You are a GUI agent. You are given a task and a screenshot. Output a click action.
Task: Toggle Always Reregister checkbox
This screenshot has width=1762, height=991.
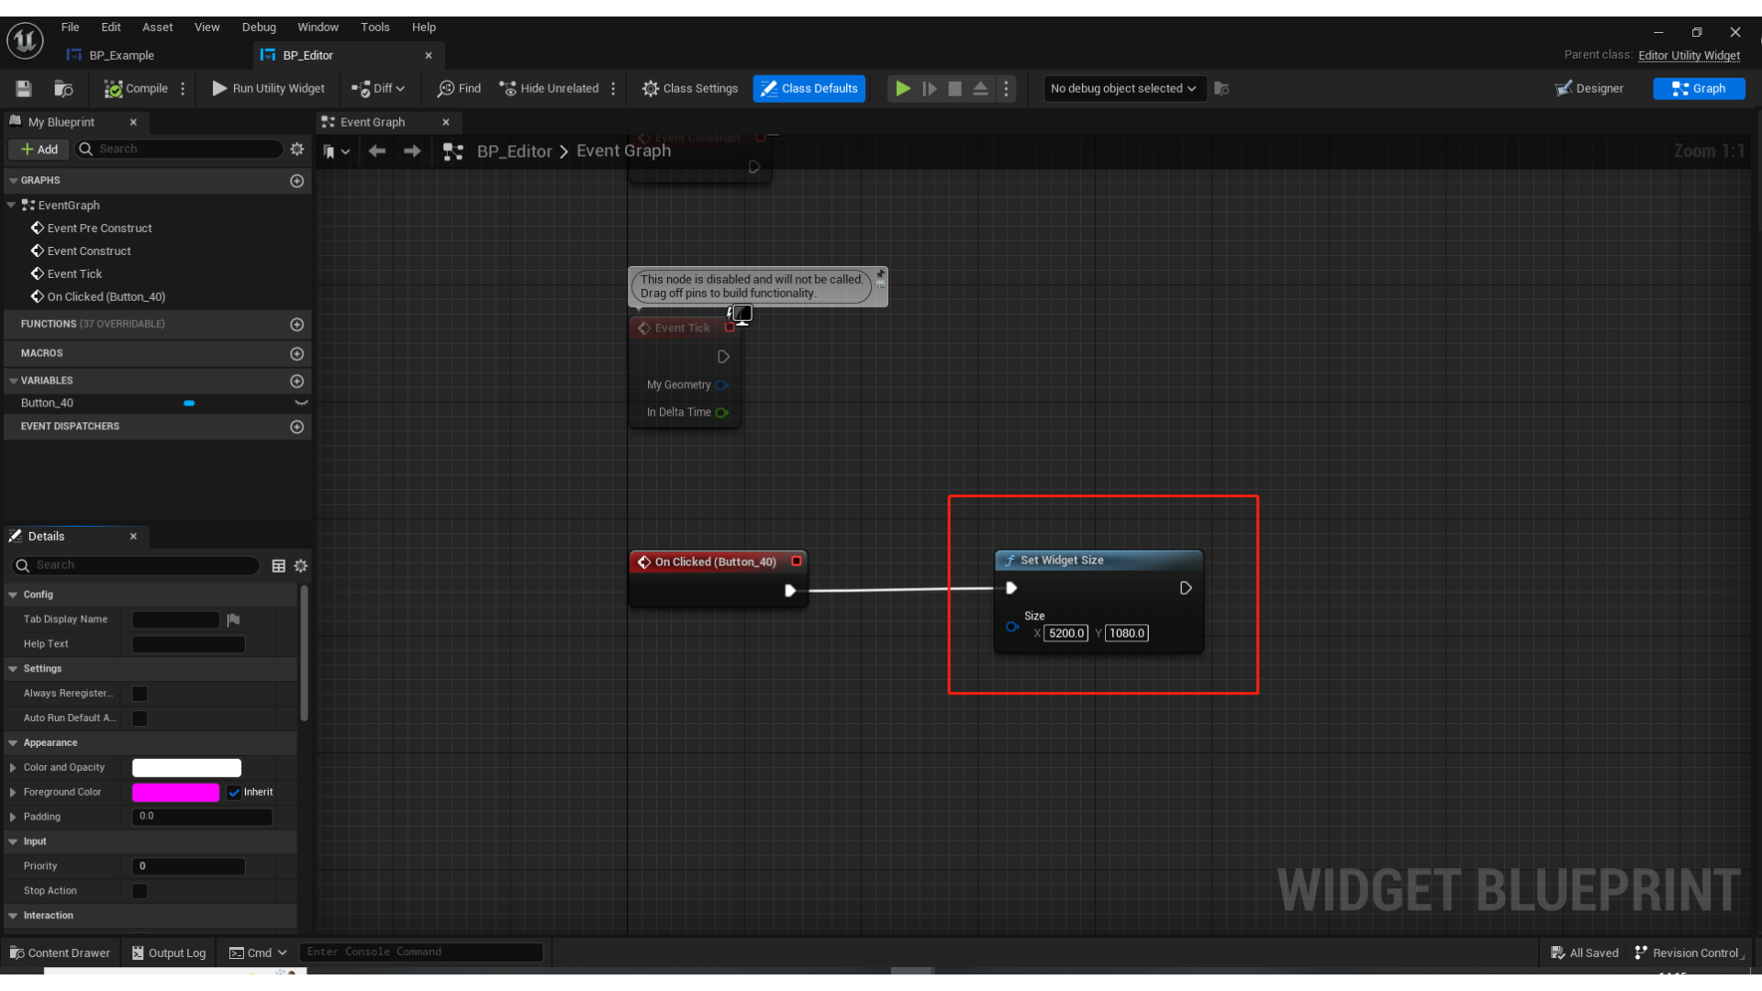pos(139,694)
